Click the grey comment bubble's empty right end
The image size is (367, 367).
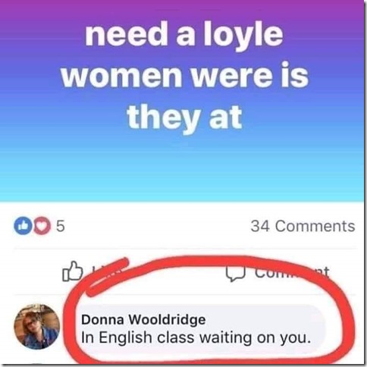pos(319,328)
